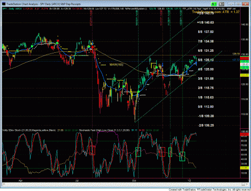Click the 140.00 price axis label
Viewport: 251px width, 191px height.
pyautogui.click(x=245, y=25)
